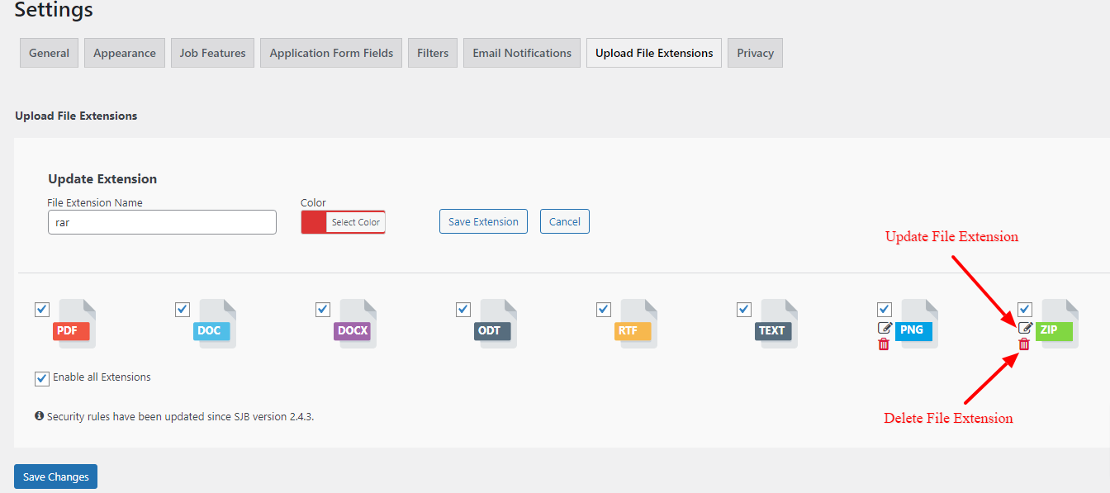Click the red trash icon beside PNG
Screen dimensions: 1110x493
click(884, 344)
